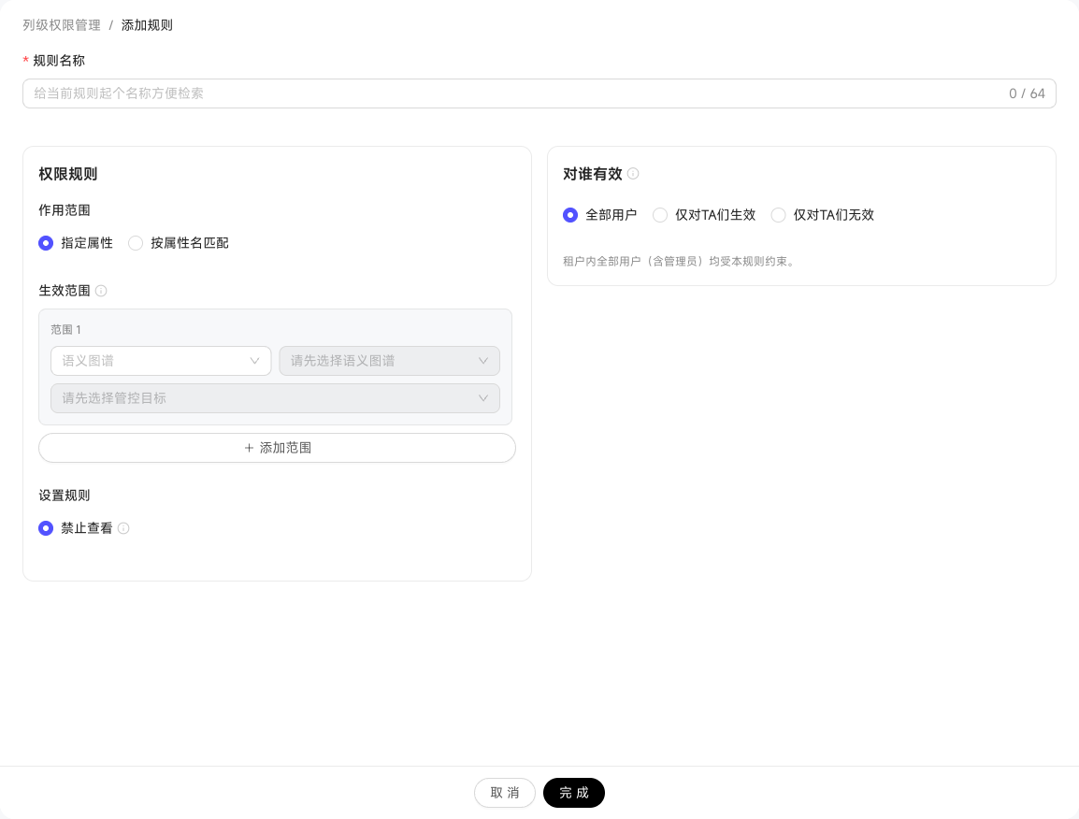Click the 权限规则 heading
This screenshot has width=1079, height=819.
tap(68, 174)
